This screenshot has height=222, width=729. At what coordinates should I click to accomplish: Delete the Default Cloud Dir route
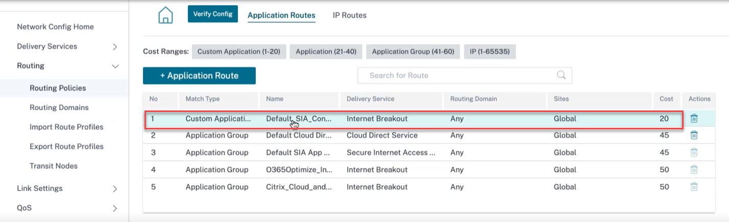(x=694, y=135)
